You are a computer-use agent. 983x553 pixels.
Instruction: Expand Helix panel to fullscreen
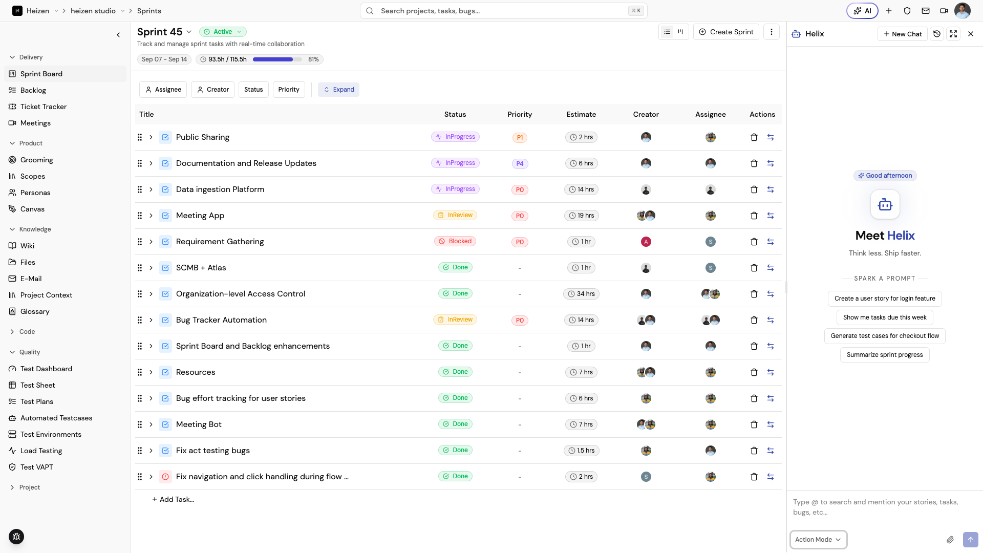point(953,34)
